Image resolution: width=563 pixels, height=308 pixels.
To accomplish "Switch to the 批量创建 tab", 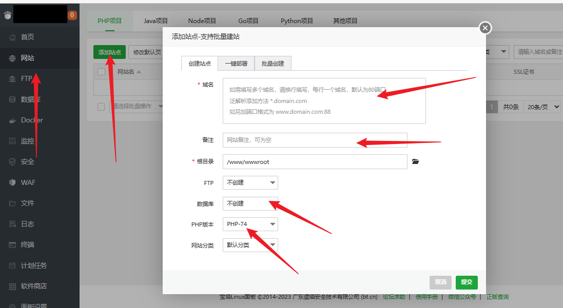I will 273,64.
